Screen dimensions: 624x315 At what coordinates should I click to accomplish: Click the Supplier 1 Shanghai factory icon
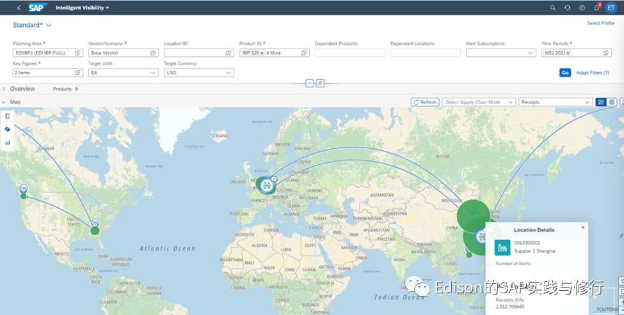(502, 247)
